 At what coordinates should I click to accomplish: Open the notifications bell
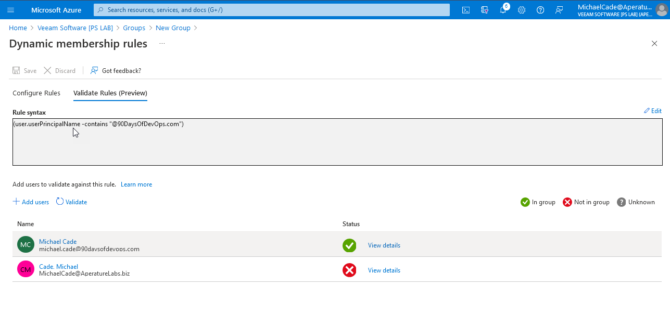[503, 10]
